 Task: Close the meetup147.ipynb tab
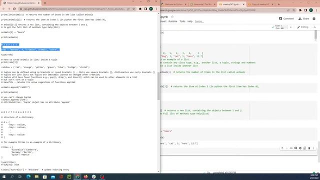coord(243,4)
